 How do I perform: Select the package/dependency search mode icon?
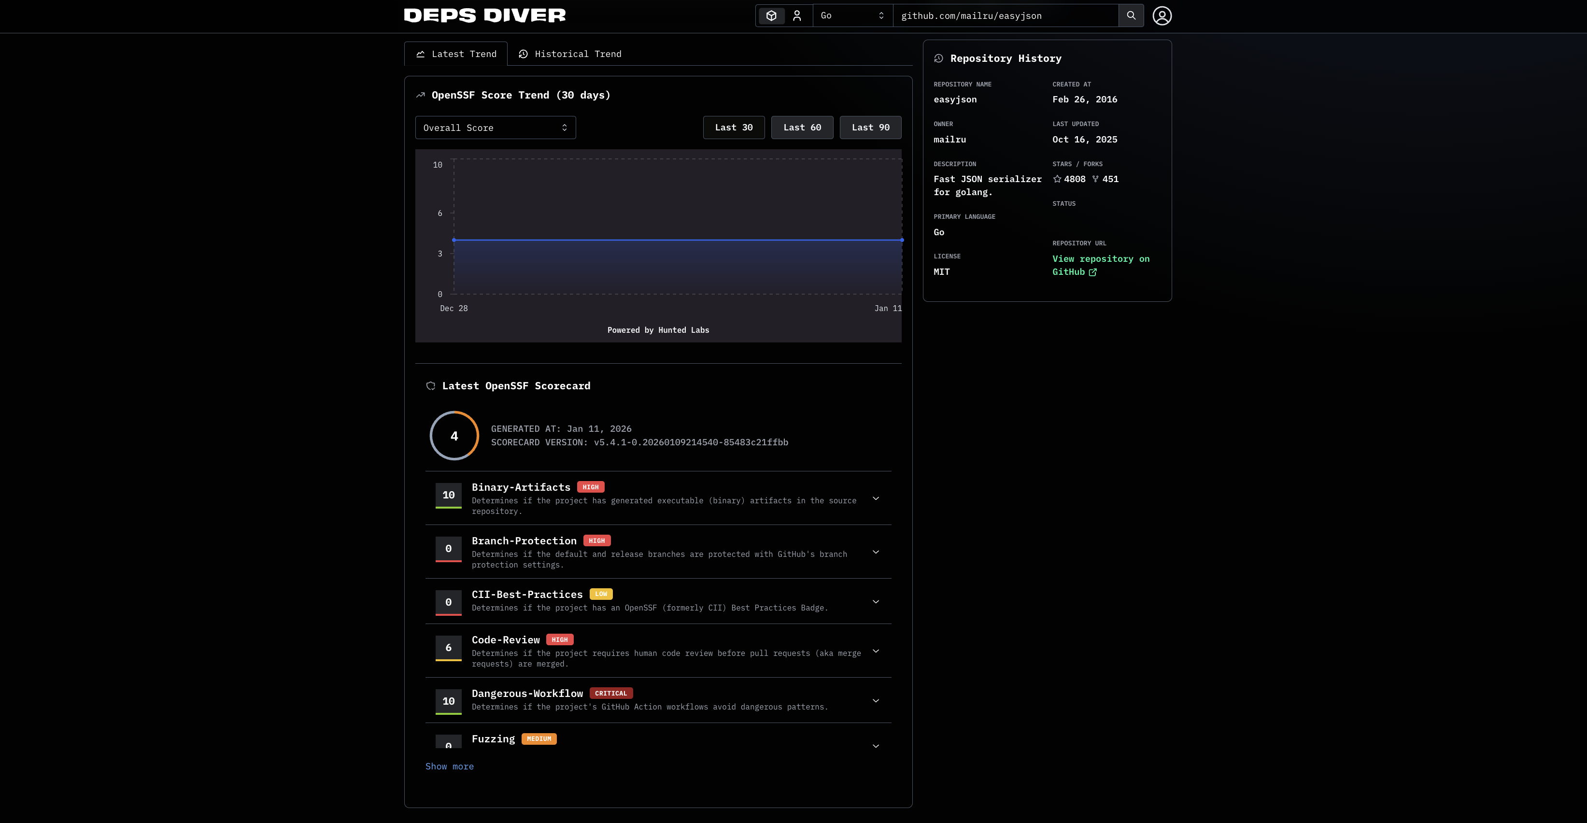point(771,15)
